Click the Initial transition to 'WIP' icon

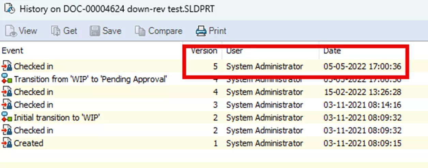coord(7,118)
